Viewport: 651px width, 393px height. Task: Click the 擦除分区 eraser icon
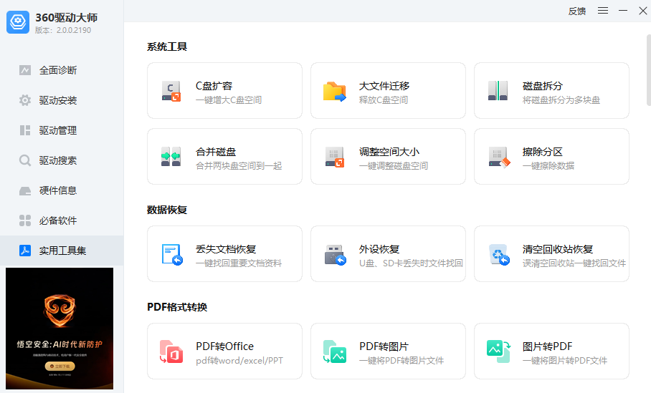coord(499,157)
